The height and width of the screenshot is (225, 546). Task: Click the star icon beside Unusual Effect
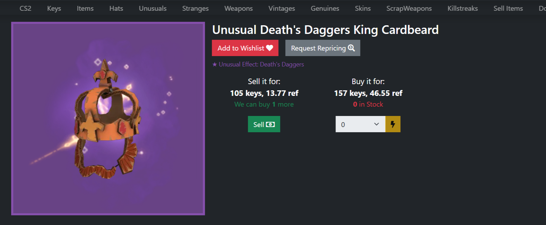(215, 64)
